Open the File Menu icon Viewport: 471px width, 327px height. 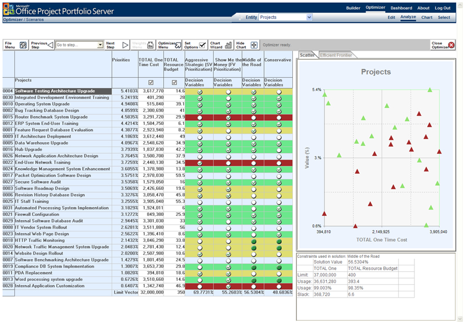[x=23, y=45]
